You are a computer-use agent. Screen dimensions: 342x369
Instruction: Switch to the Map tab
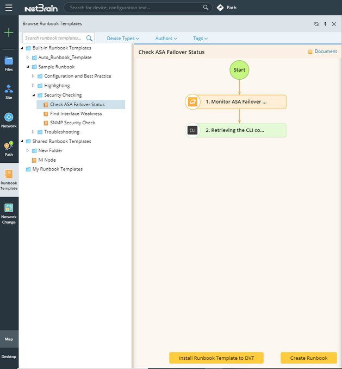click(9, 339)
